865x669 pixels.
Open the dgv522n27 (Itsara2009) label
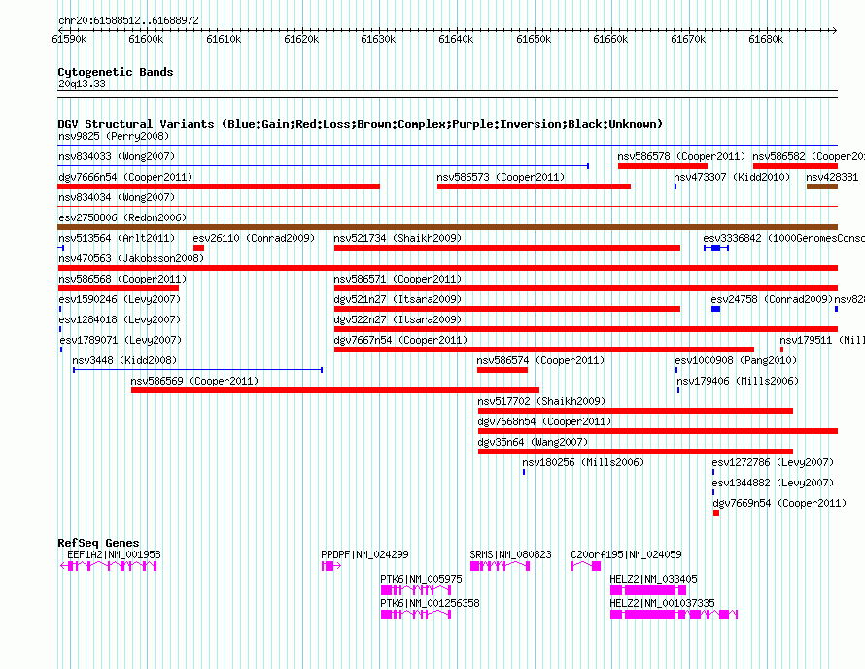tap(398, 319)
